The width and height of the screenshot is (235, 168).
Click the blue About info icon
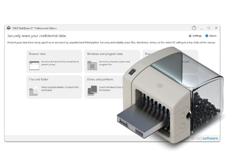(x=207, y=36)
